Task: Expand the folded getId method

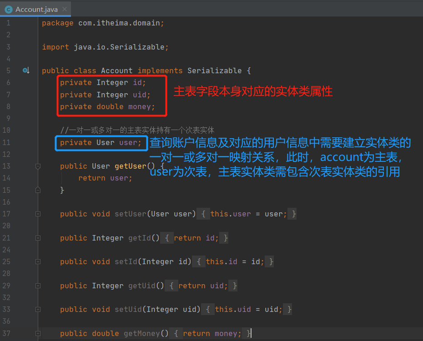Action: [38, 238]
